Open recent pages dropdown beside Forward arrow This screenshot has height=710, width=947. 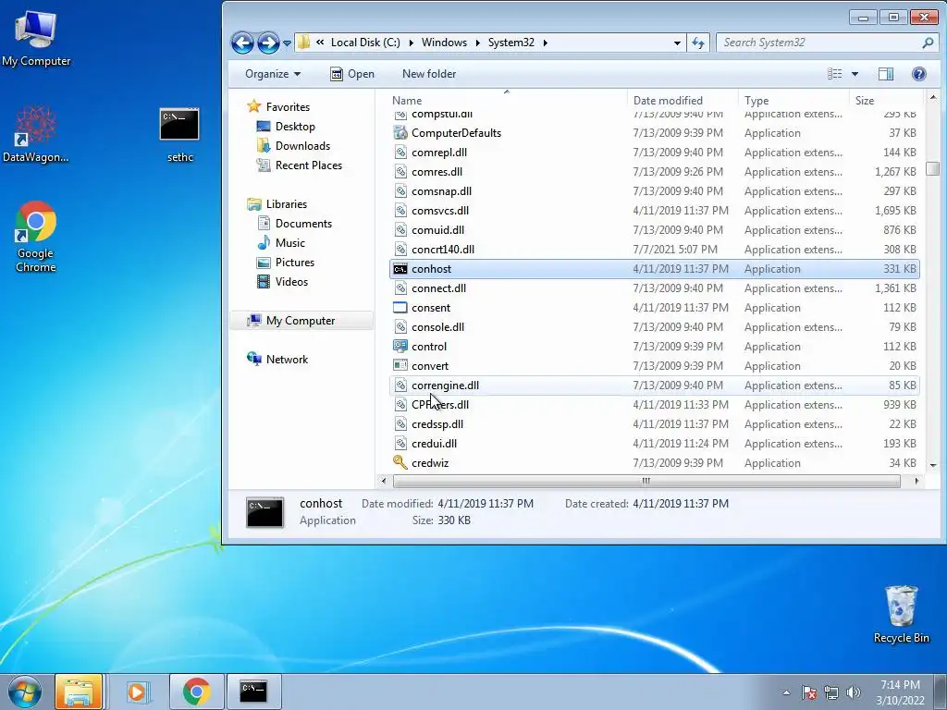click(287, 43)
